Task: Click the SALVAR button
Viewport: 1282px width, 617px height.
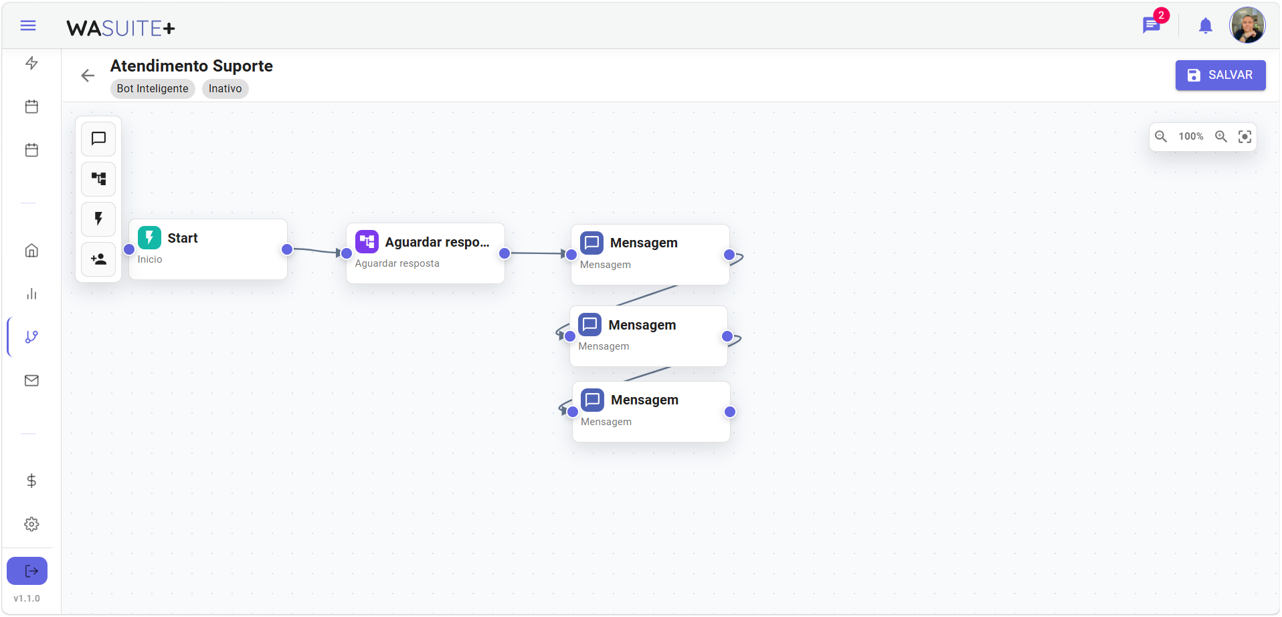Action: 1220,75
